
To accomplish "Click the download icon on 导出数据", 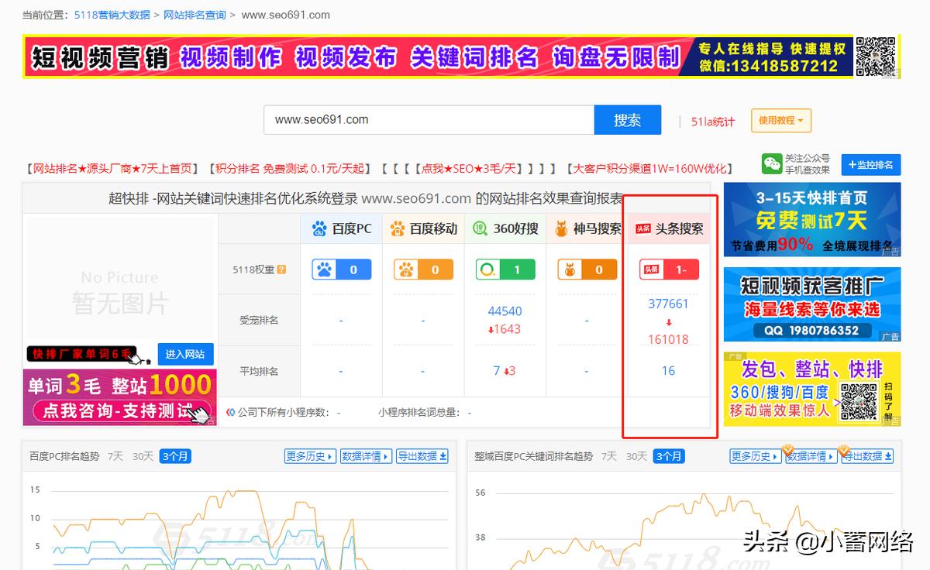I will coord(445,456).
